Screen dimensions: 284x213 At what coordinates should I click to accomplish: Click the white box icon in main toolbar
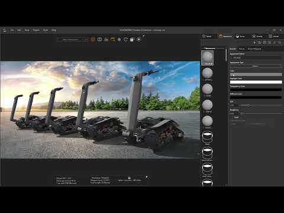[132, 40]
